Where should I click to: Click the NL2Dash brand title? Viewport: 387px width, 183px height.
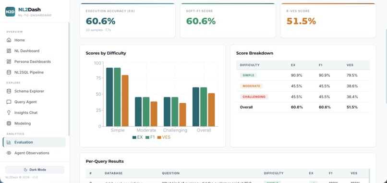coord(30,10)
